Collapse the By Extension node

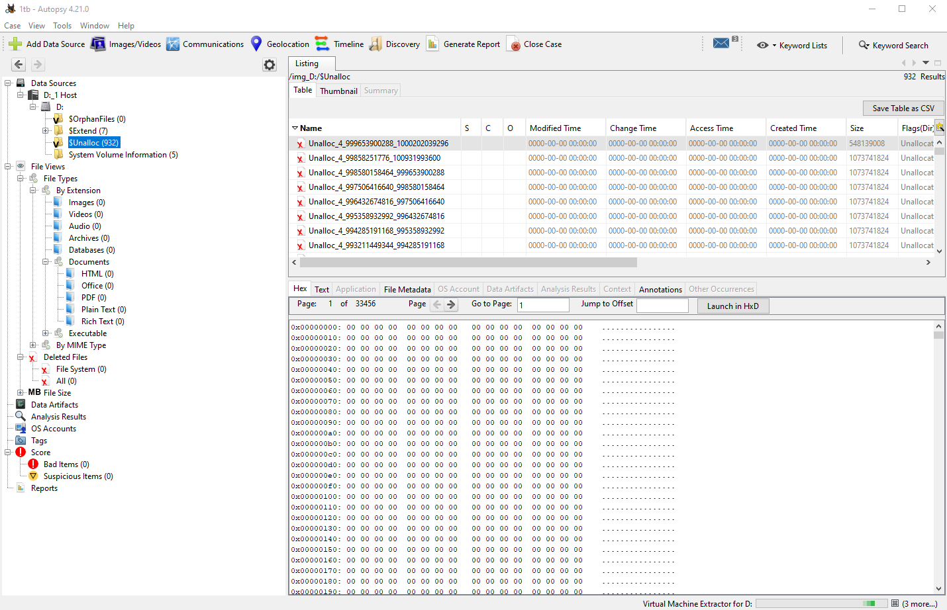click(33, 191)
